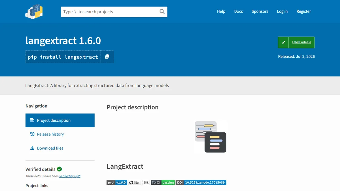
Task: Click the green verified checkmark icon
Action: [59, 169]
